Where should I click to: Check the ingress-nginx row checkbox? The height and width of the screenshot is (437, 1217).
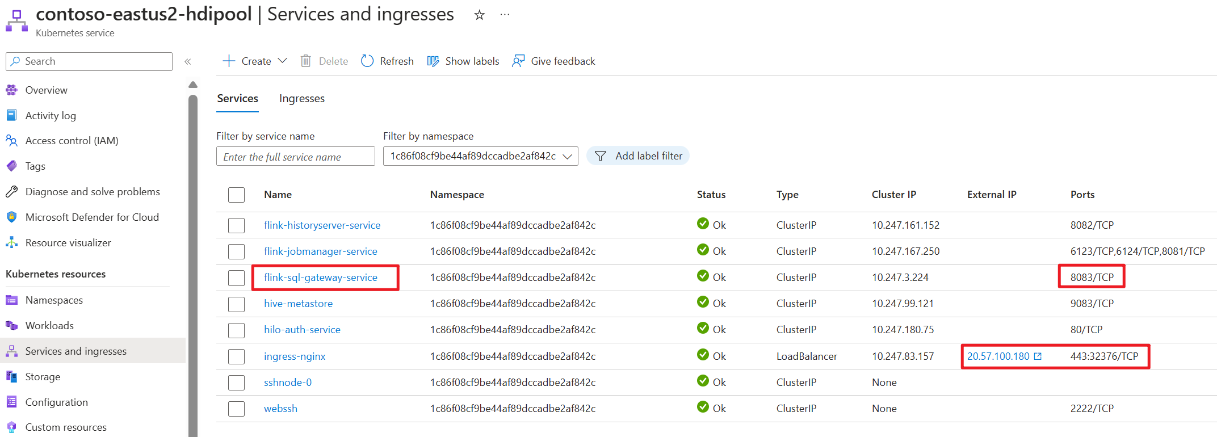[x=236, y=356]
